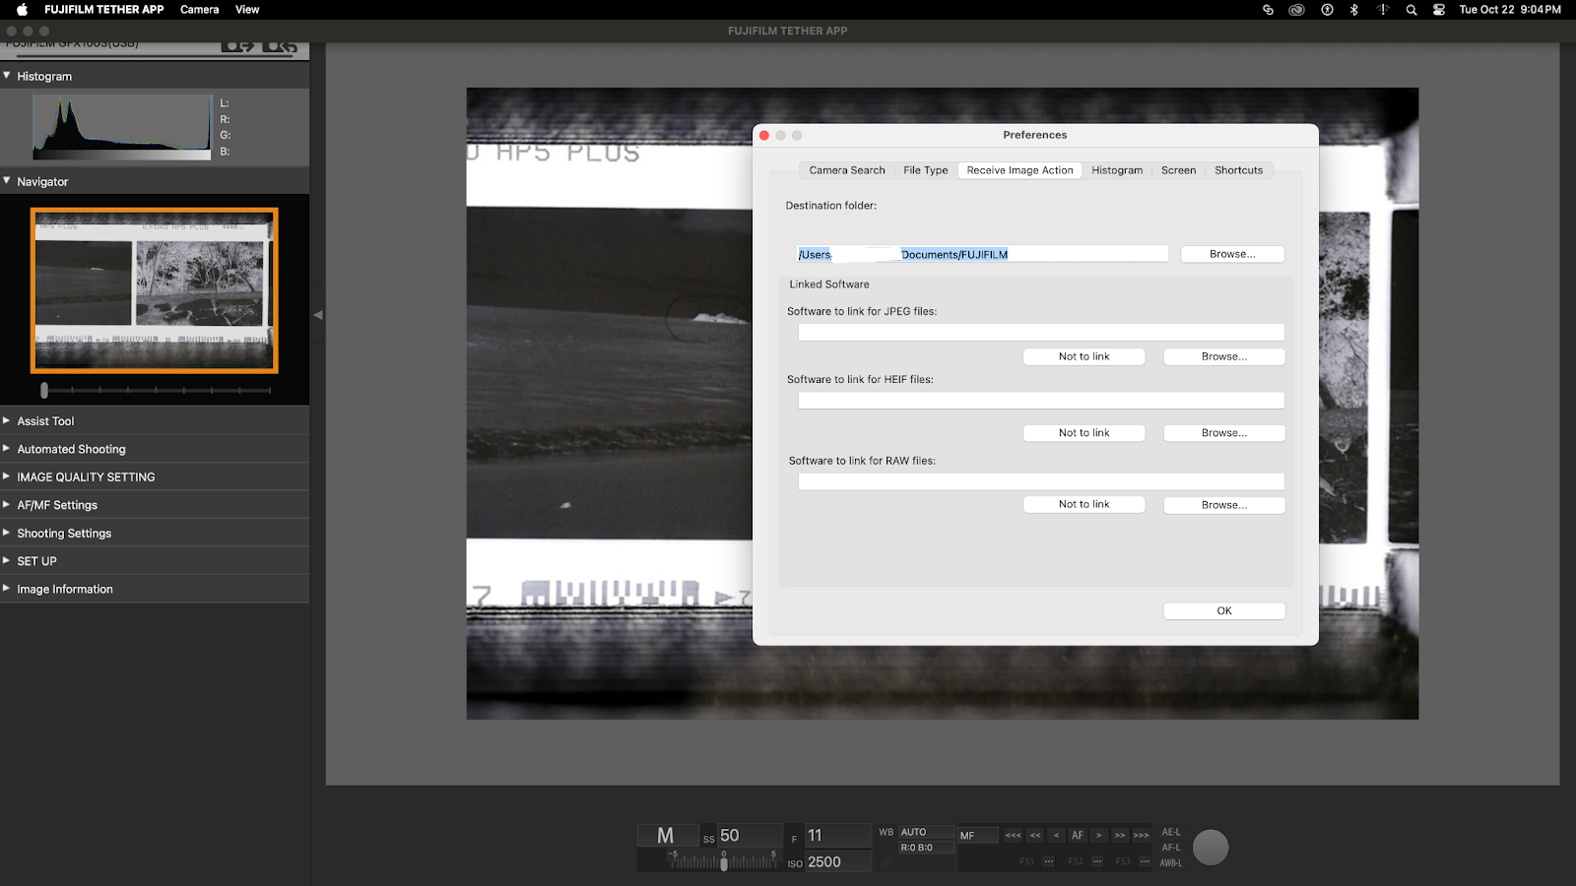The image size is (1576, 886).
Task: Toggle the AF-L focus lock
Action: tap(1171, 848)
